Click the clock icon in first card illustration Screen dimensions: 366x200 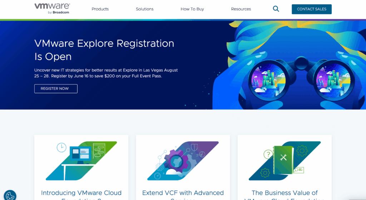(61, 147)
